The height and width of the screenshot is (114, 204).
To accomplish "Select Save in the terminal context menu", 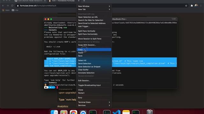I will pyautogui.click(x=94, y=56).
